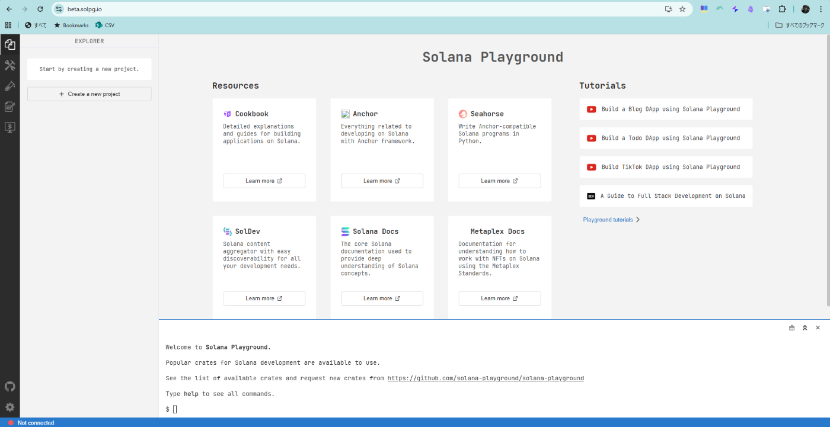Click the red Not connected wallet indicator
Image resolution: width=830 pixels, height=427 pixels.
pos(11,423)
